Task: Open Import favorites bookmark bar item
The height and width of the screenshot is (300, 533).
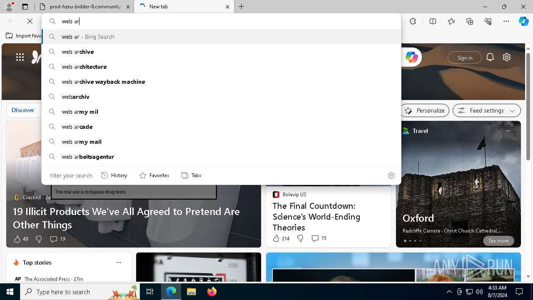Action: [x=24, y=36]
